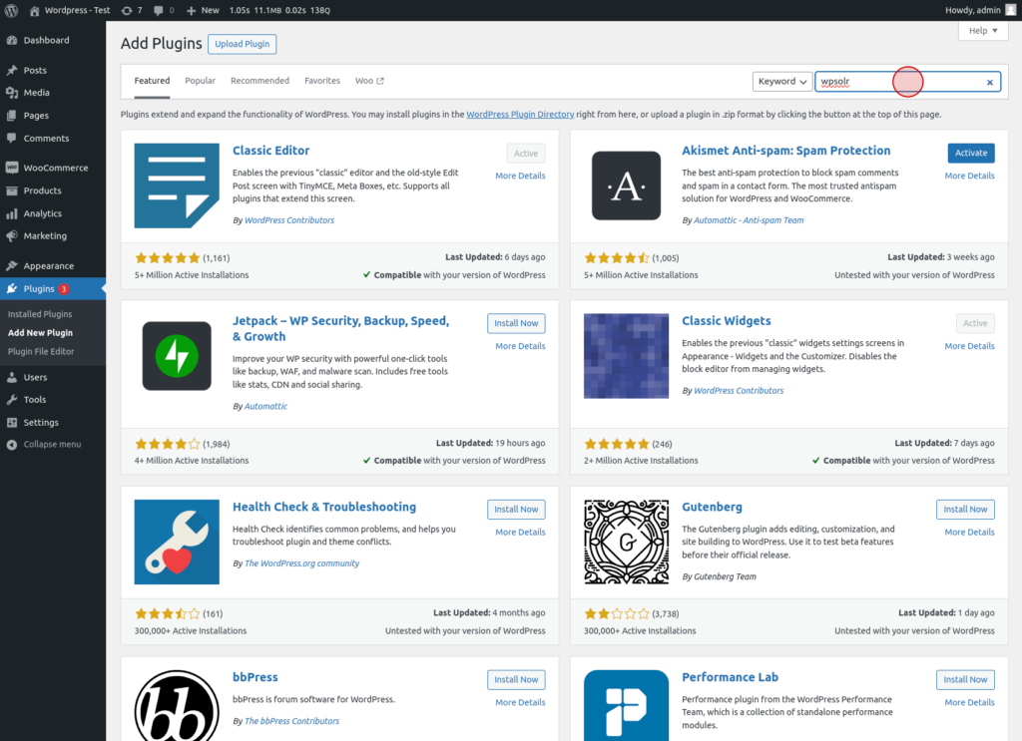Open the Howdy, admin account menu
1022x741 pixels.
point(980,10)
